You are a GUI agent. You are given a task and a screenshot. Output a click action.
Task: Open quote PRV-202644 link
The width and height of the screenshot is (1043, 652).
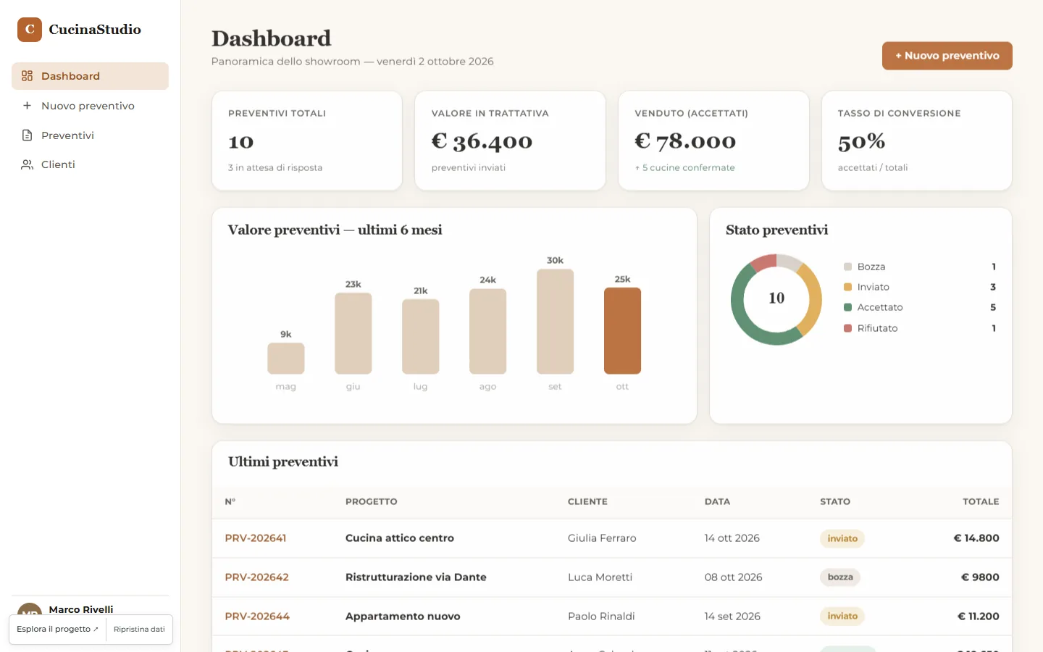(x=257, y=617)
